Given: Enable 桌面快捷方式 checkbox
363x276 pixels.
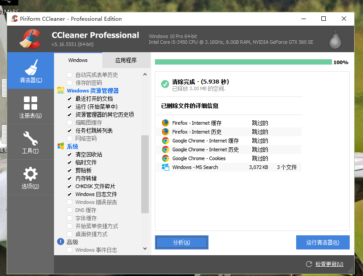Looking at the screenshot, I should [x=70, y=234].
